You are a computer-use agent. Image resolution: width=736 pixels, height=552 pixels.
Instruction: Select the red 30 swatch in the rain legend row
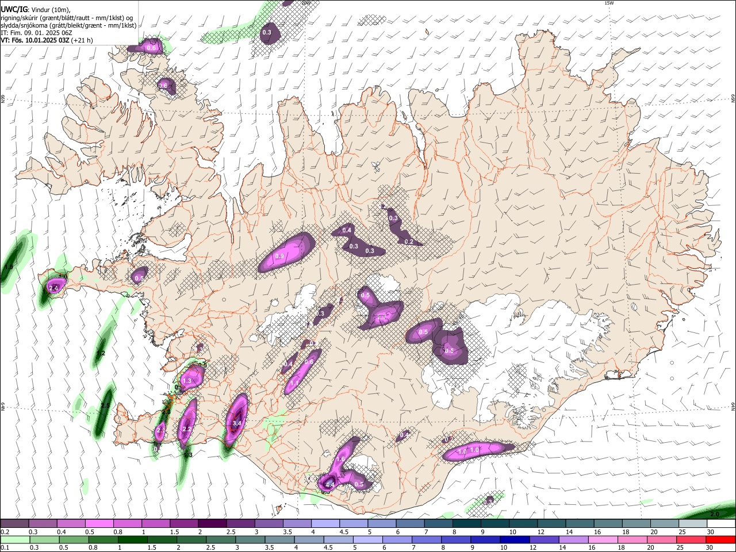(x=720, y=539)
